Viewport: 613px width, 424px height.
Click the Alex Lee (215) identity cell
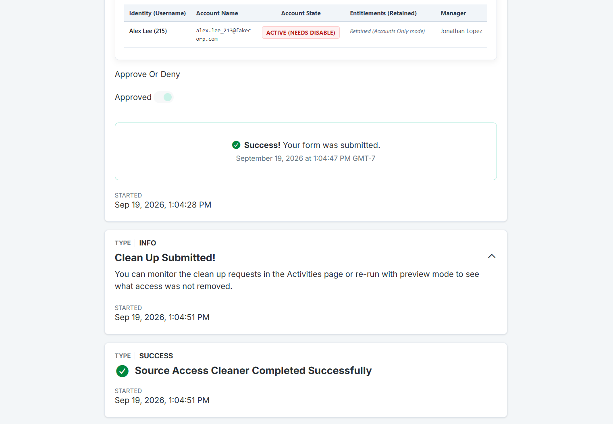pos(148,31)
